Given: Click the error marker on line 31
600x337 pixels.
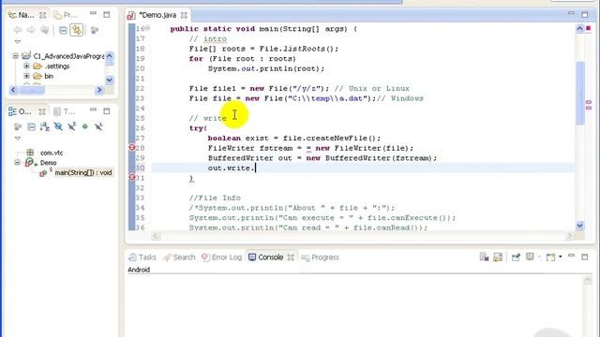Looking at the screenshot, I should tap(132, 177).
